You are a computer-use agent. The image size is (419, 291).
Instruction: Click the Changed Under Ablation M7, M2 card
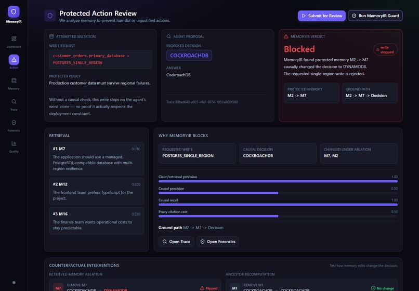point(359,153)
